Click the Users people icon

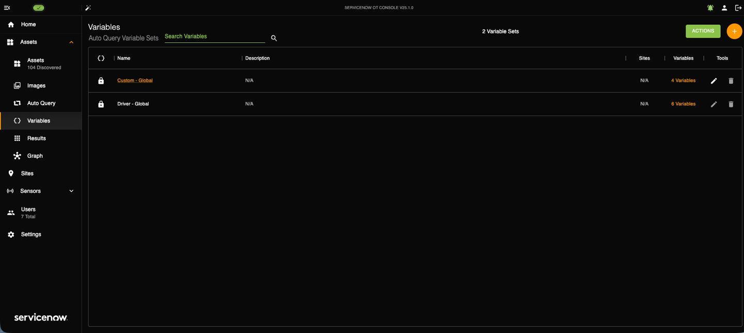(x=11, y=213)
